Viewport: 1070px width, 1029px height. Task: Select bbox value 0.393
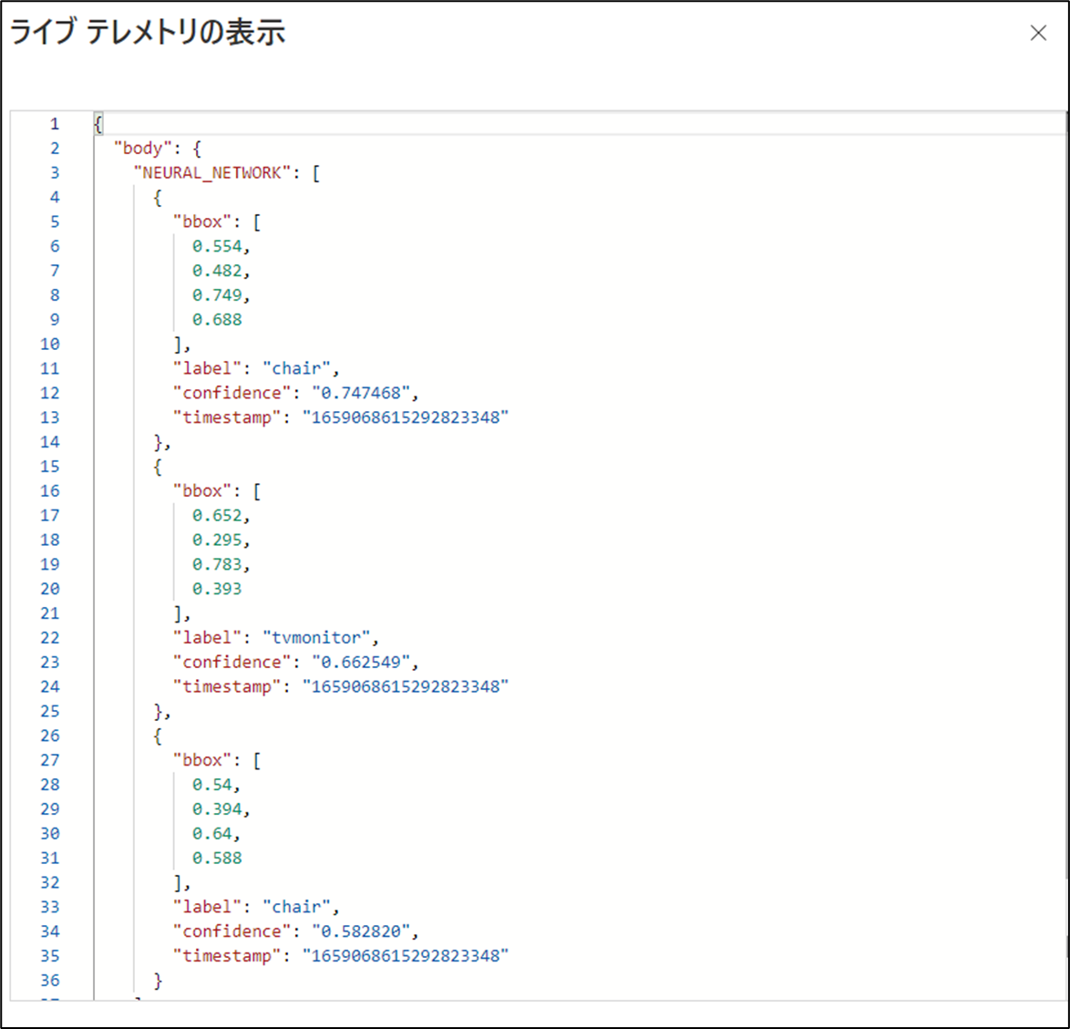click(217, 589)
